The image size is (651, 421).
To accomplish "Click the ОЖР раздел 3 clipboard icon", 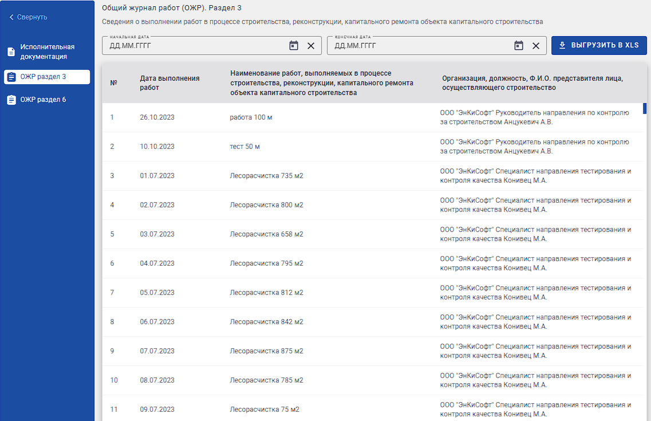I will click(11, 77).
